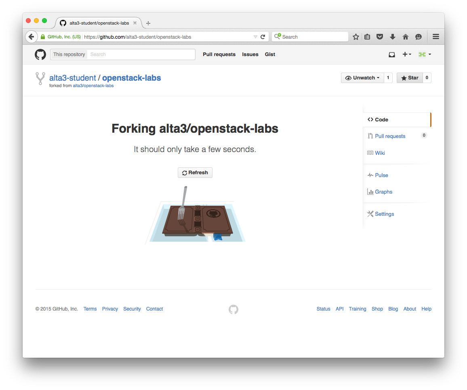Expand the plus create-new dropdown
This screenshot has height=390, width=467.
(406, 54)
